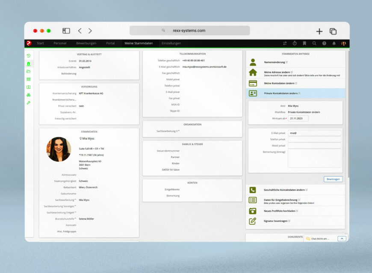Click the magnifier search icon in black bar
The height and width of the screenshot is (273, 372).
[314, 44]
